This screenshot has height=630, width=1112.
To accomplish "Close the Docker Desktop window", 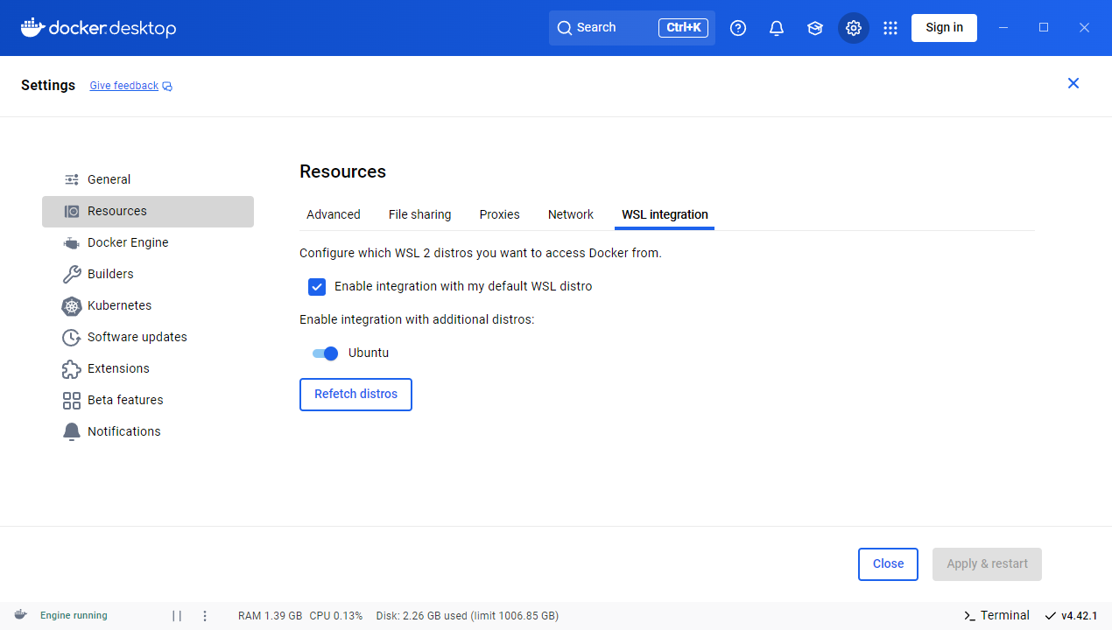I will (1084, 28).
